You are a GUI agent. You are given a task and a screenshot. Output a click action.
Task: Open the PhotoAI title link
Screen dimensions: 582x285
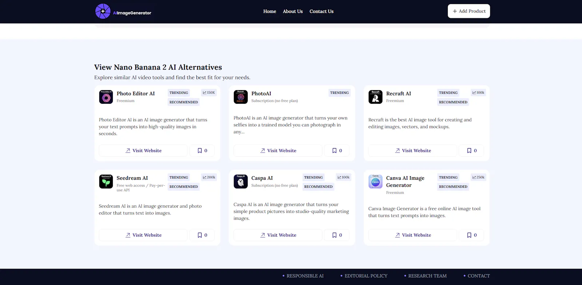[261, 94]
